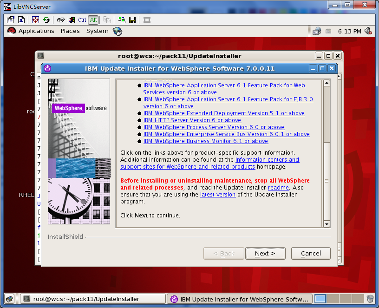Image resolution: width=379 pixels, height=308 pixels.
Task: Click Next to continue installer
Action: [265, 253]
